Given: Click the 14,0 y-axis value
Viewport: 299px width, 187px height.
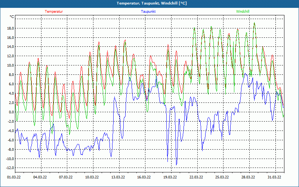Looking at the screenshot, I should click(x=10, y=47).
